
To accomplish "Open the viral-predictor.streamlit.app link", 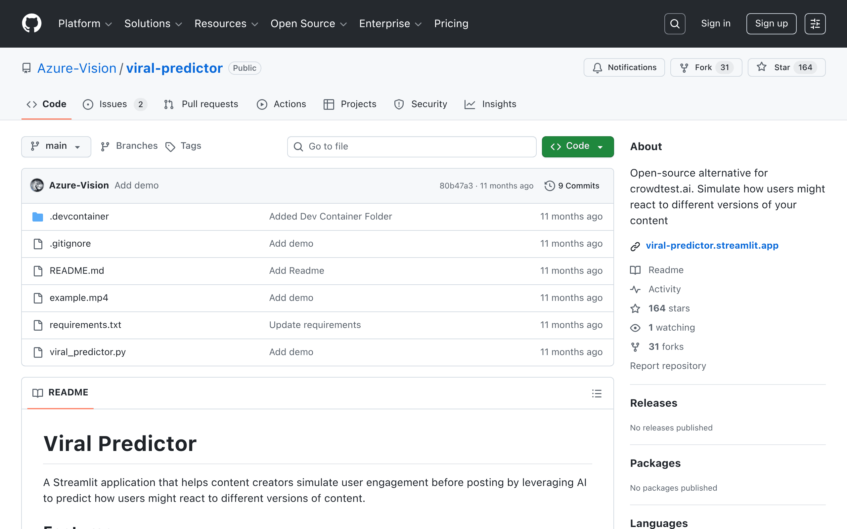I will point(712,246).
